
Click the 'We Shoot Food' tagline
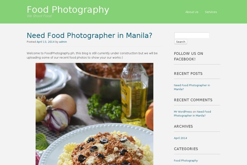(39, 16)
